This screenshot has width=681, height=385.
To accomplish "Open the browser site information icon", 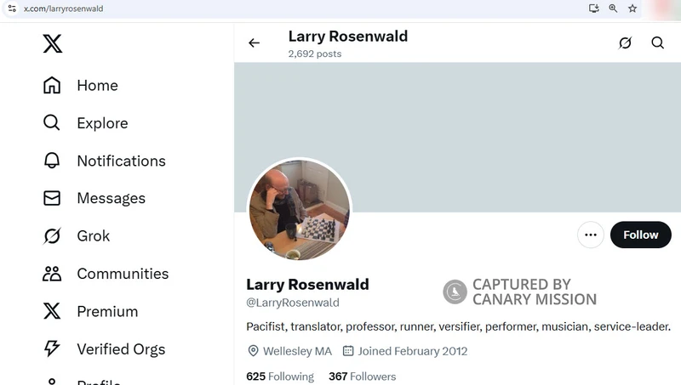I will (12, 8).
